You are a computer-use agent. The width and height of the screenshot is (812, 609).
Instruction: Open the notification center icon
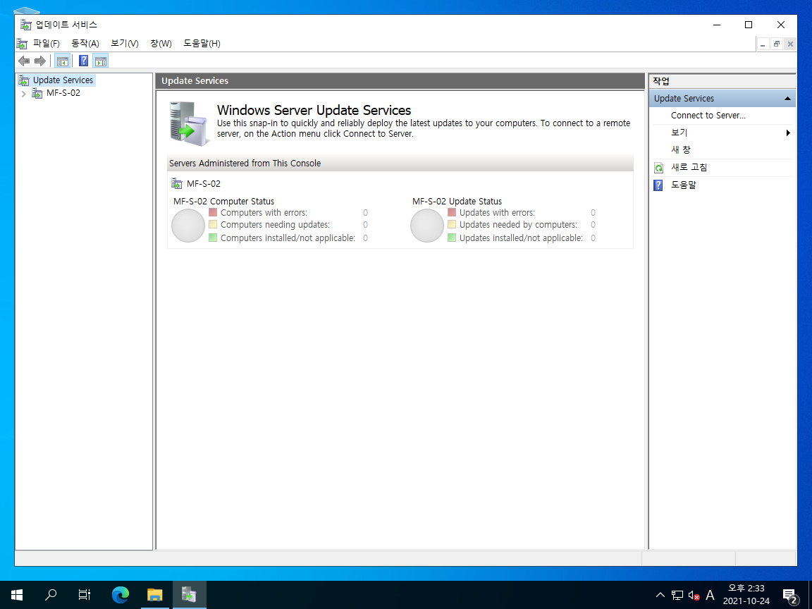pos(789,596)
